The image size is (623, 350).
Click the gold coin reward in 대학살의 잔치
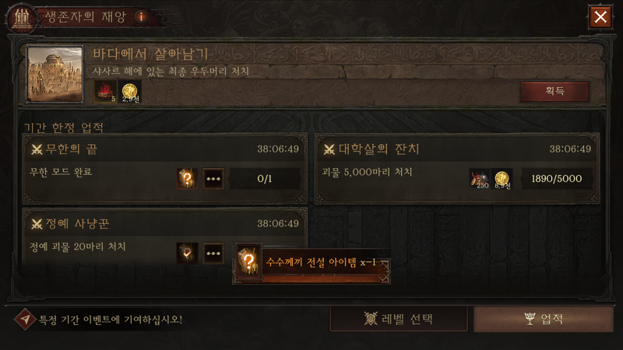tap(502, 179)
